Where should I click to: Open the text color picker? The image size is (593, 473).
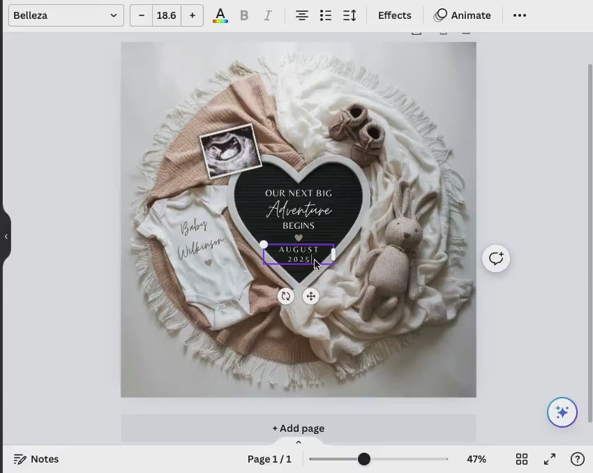[x=220, y=15]
